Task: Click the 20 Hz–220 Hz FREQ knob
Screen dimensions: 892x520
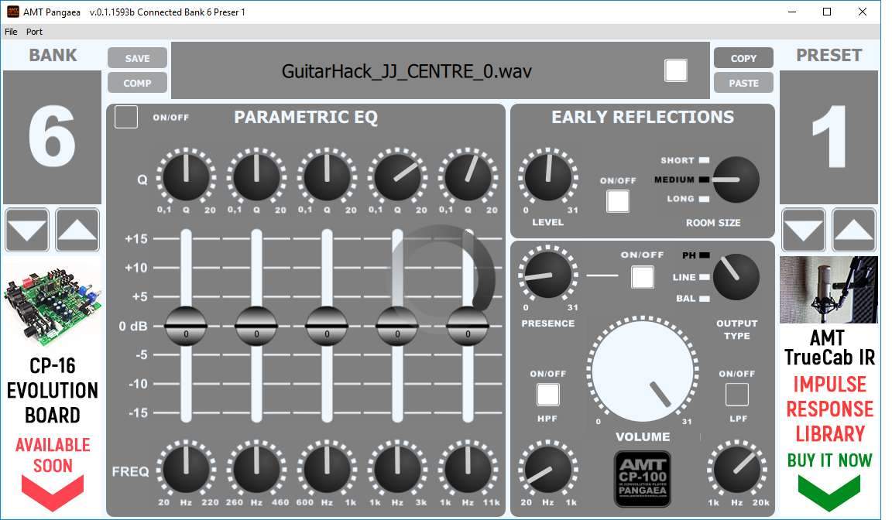Action: 186,469
